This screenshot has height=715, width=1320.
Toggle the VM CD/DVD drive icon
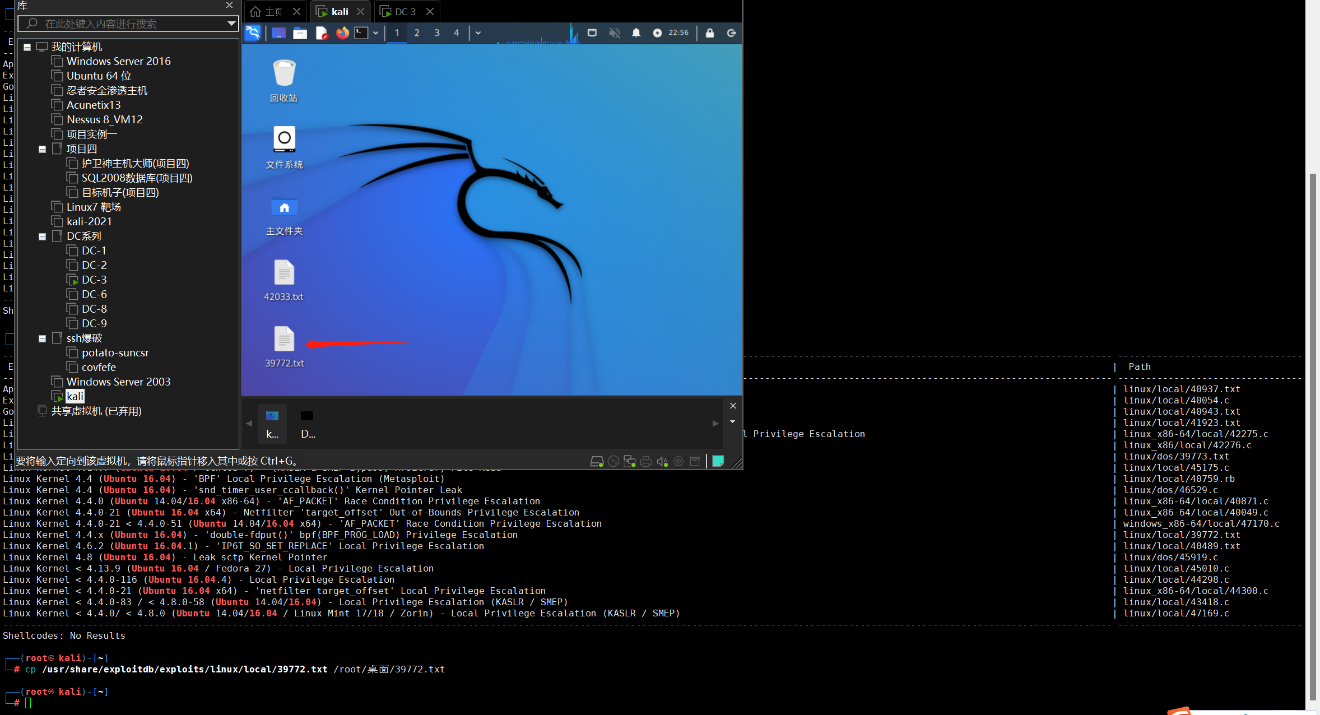coord(613,462)
